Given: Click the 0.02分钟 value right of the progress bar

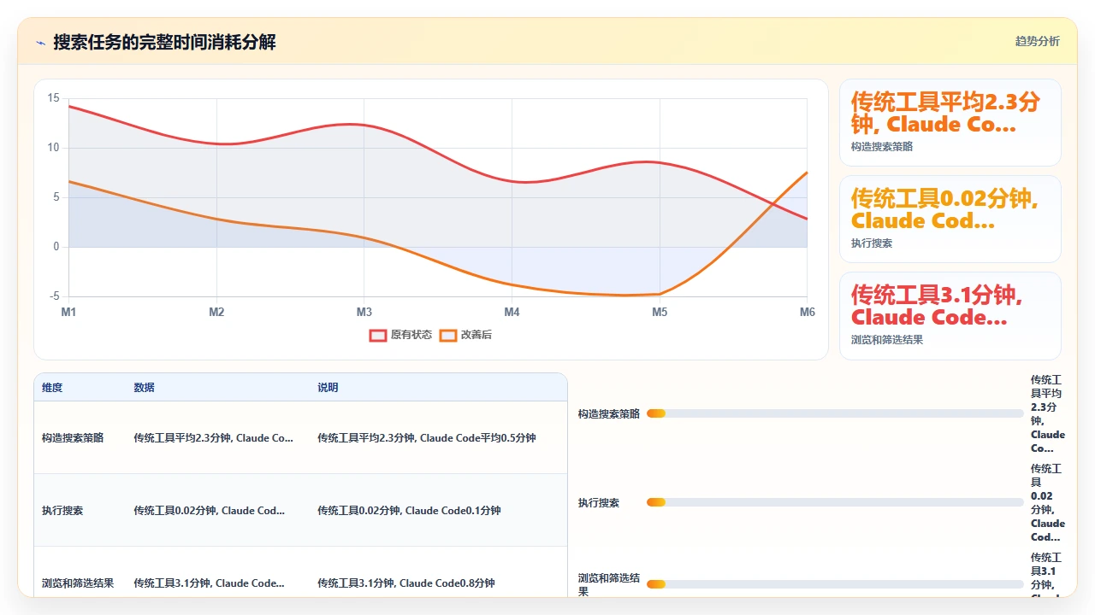Looking at the screenshot, I should tap(1048, 503).
